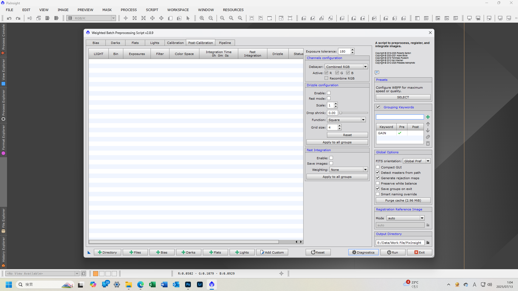Click the Diagnostics button
The width and height of the screenshot is (518, 291).
point(363,252)
